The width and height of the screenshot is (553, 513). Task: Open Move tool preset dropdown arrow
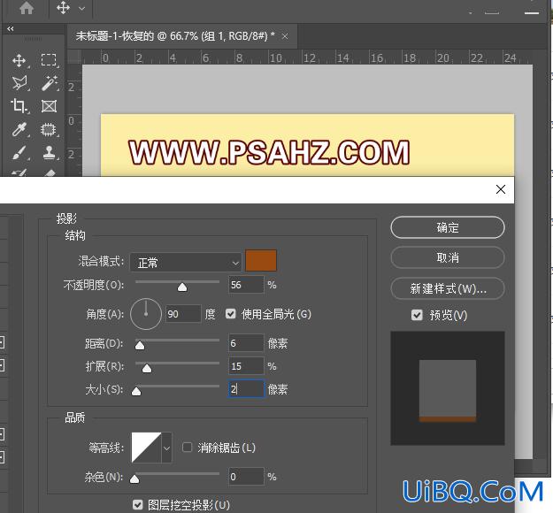[81, 8]
